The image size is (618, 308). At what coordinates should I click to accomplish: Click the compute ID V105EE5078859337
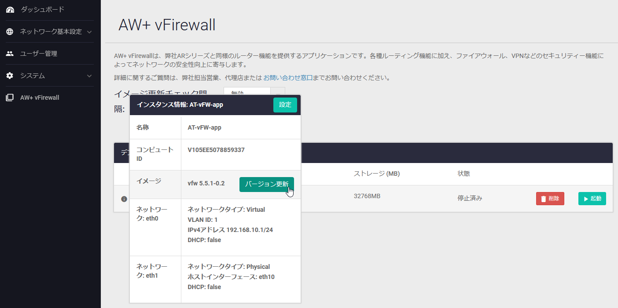(216, 150)
